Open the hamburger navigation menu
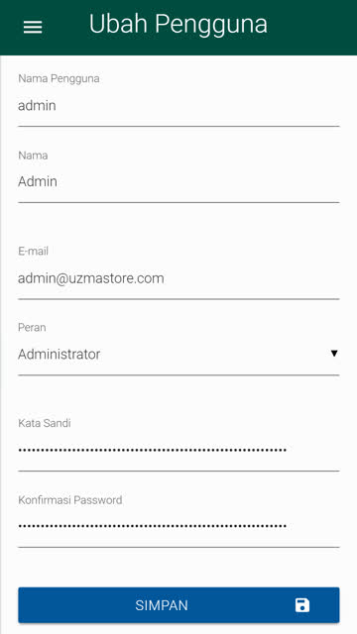This screenshot has width=357, height=634. pyautogui.click(x=33, y=27)
